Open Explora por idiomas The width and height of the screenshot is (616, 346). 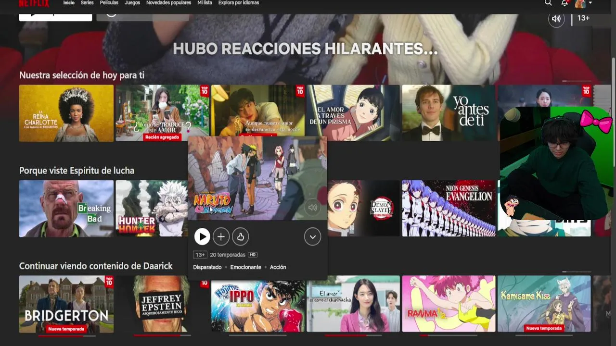click(x=239, y=3)
